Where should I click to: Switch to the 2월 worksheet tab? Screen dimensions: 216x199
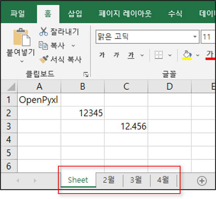tap(109, 180)
